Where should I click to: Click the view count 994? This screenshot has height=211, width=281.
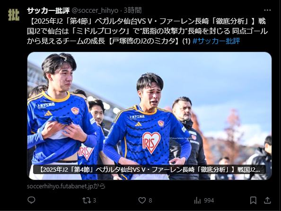coord(209,201)
